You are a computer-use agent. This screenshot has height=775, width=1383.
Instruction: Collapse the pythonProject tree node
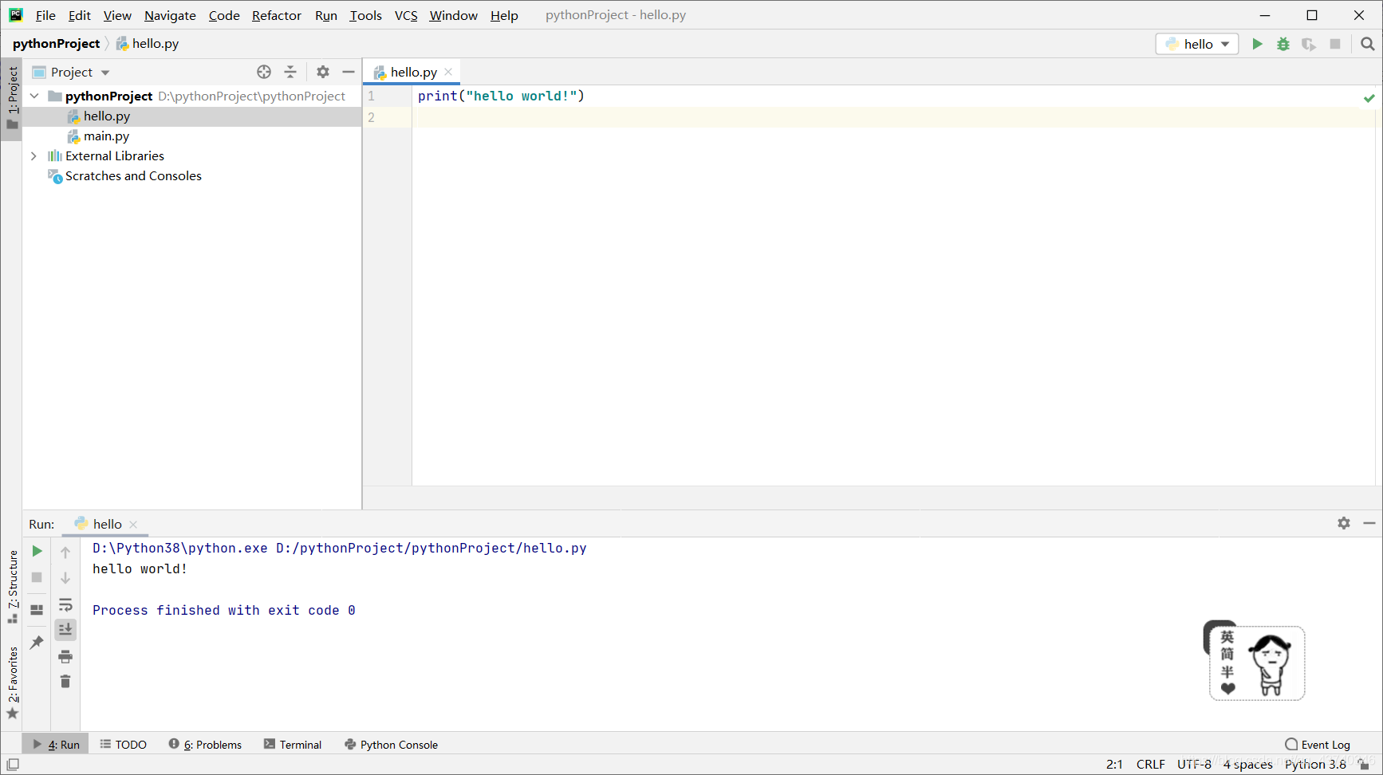tap(34, 96)
